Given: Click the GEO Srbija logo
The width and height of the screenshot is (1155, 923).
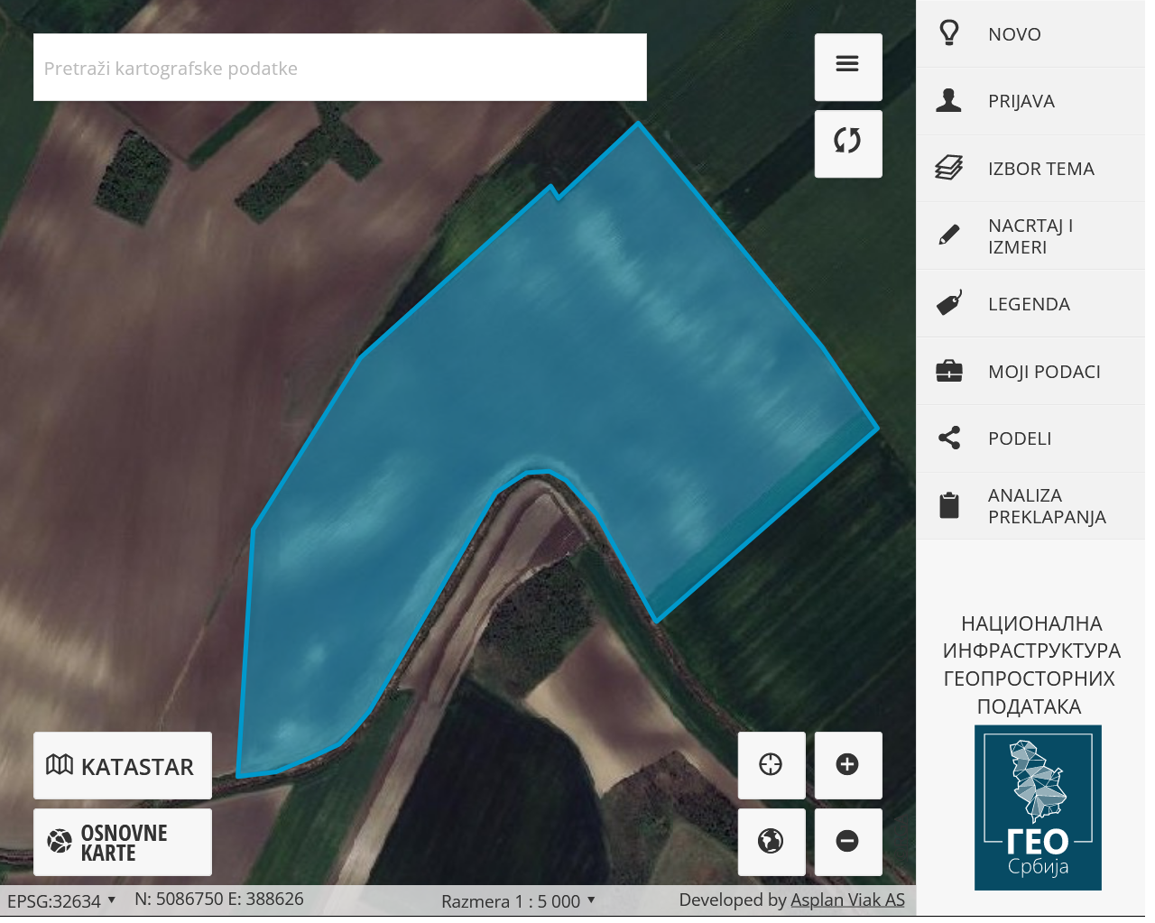Looking at the screenshot, I should click(1038, 808).
